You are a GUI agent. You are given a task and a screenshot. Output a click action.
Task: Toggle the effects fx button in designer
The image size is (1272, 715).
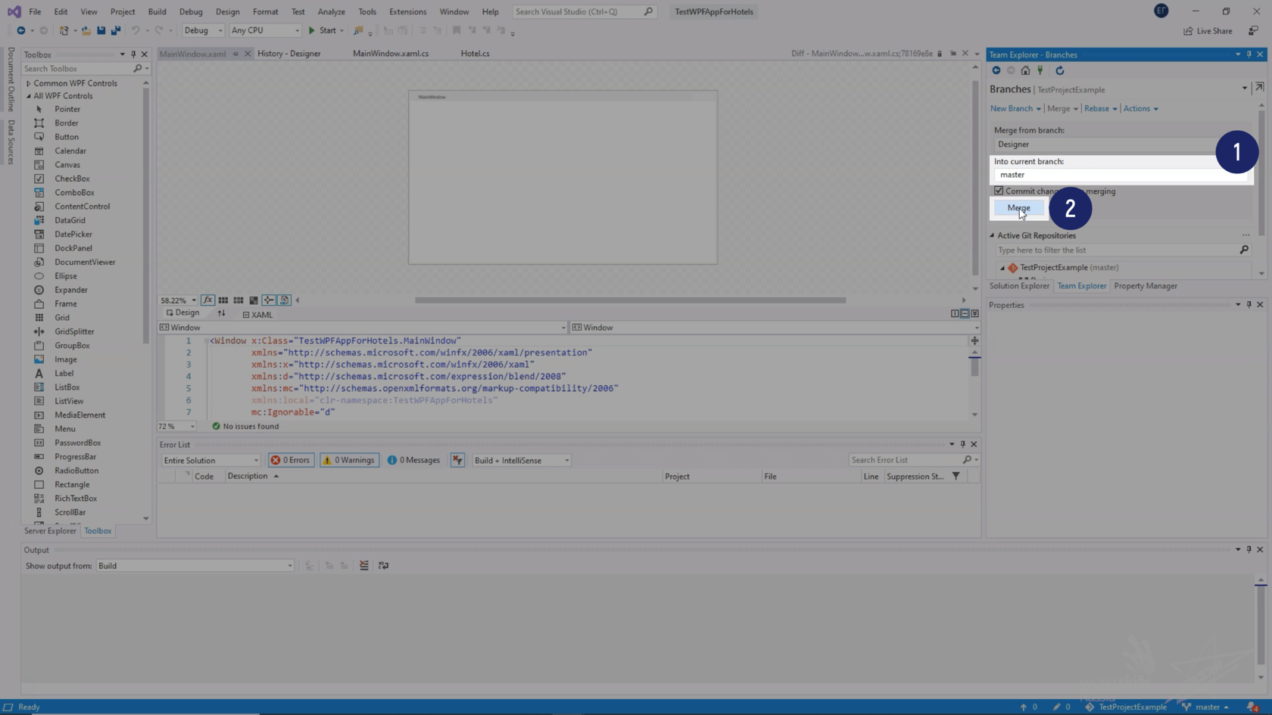pos(207,300)
